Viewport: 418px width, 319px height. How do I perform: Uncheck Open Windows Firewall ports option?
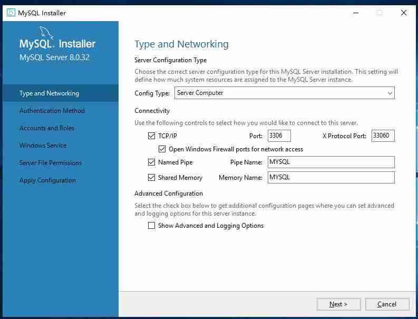click(162, 149)
